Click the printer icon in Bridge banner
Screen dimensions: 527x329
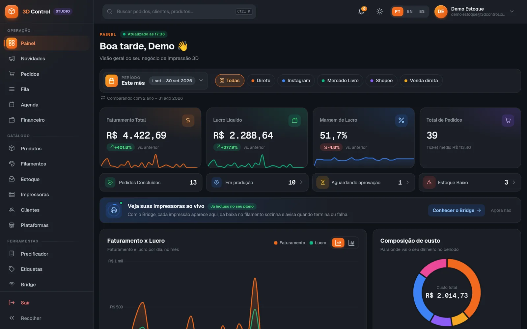[114, 210]
